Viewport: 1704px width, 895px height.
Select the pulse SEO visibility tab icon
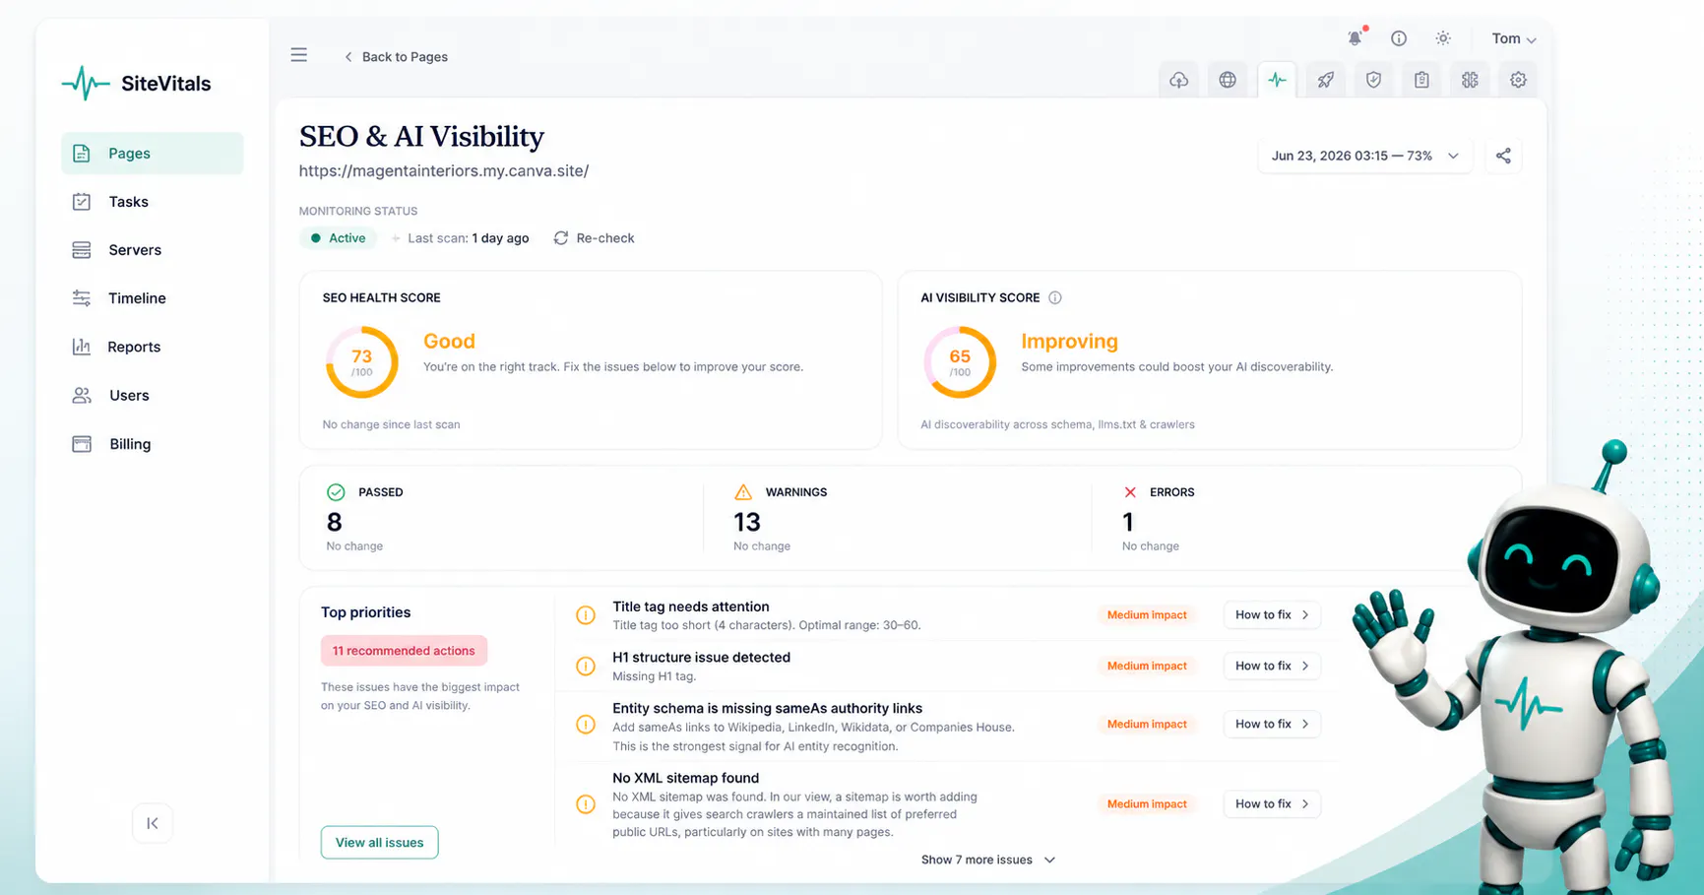point(1277,80)
